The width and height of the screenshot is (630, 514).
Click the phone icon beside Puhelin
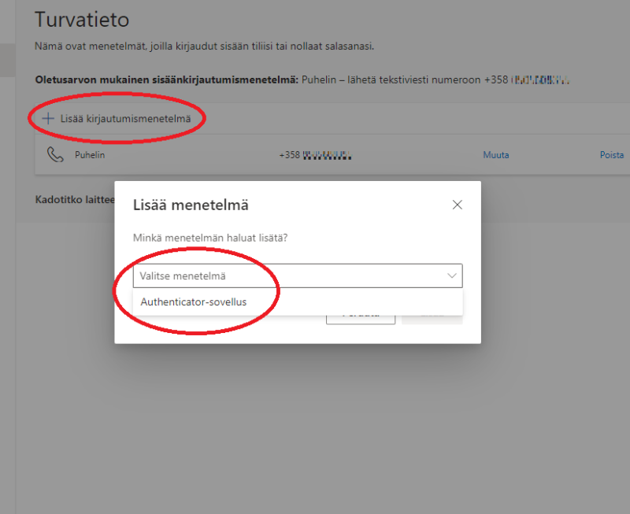[54, 153]
